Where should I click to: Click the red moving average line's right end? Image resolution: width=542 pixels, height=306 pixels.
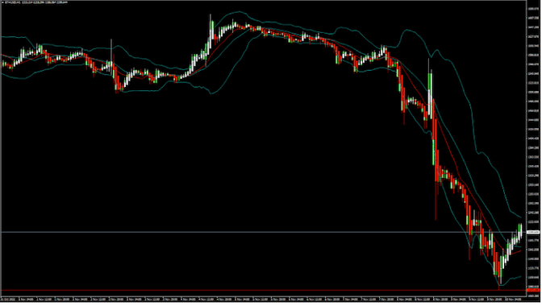click(519, 251)
